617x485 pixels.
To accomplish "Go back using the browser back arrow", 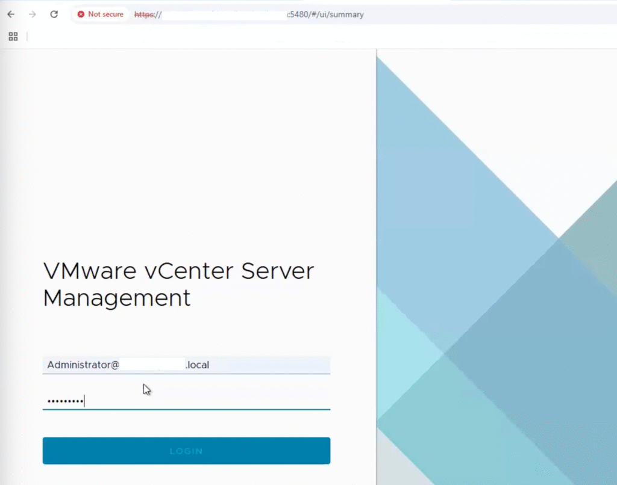I will tap(11, 14).
